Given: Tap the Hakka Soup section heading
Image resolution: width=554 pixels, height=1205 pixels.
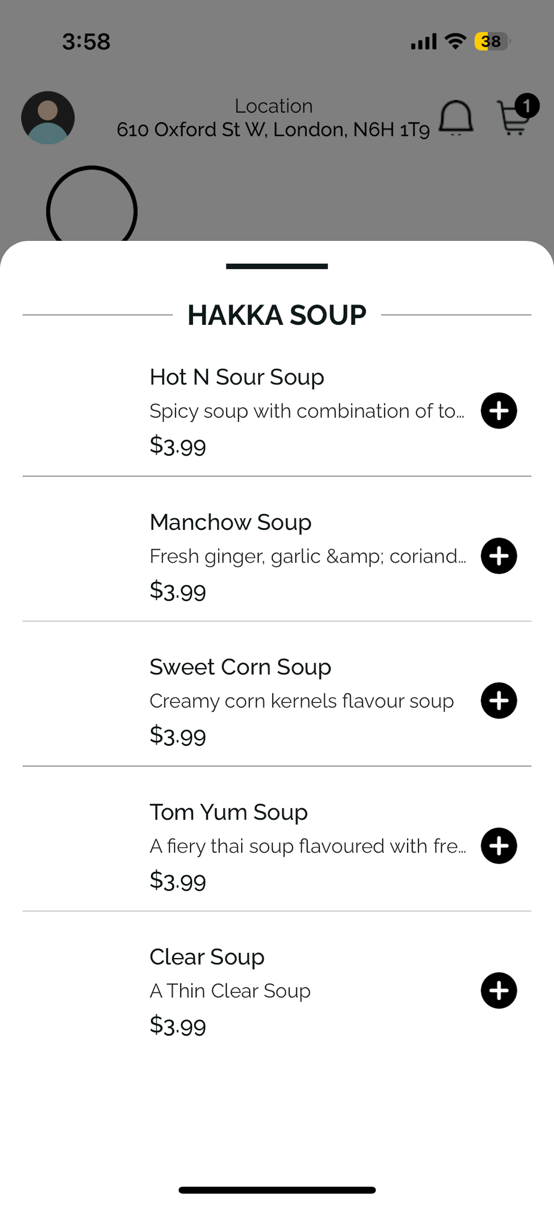Looking at the screenshot, I should [x=277, y=315].
